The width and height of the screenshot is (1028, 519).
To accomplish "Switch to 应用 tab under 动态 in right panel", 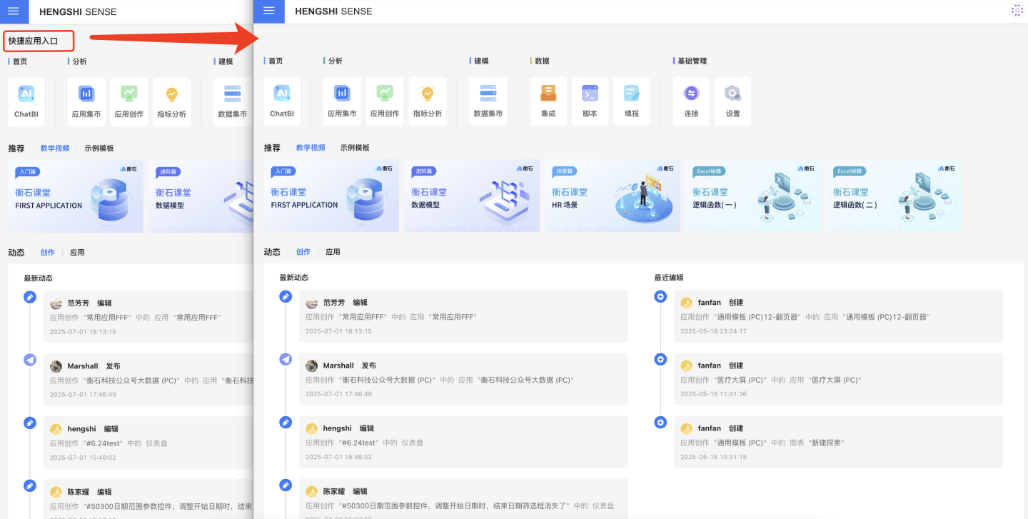I will pos(333,252).
